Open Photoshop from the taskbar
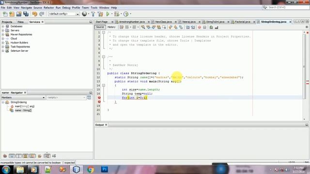The height and width of the screenshot is (174, 310). [105, 169]
